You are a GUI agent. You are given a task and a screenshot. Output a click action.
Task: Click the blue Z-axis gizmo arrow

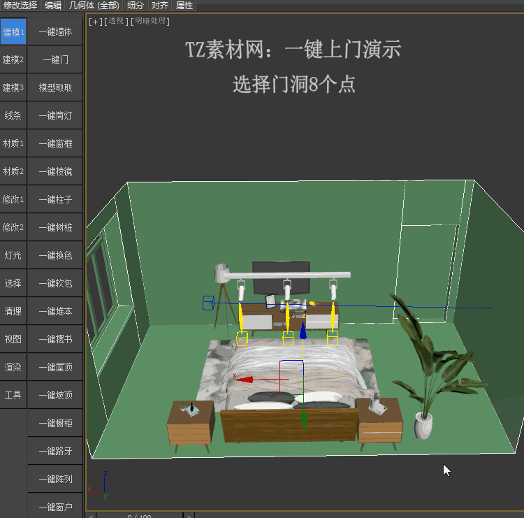(303, 331)
